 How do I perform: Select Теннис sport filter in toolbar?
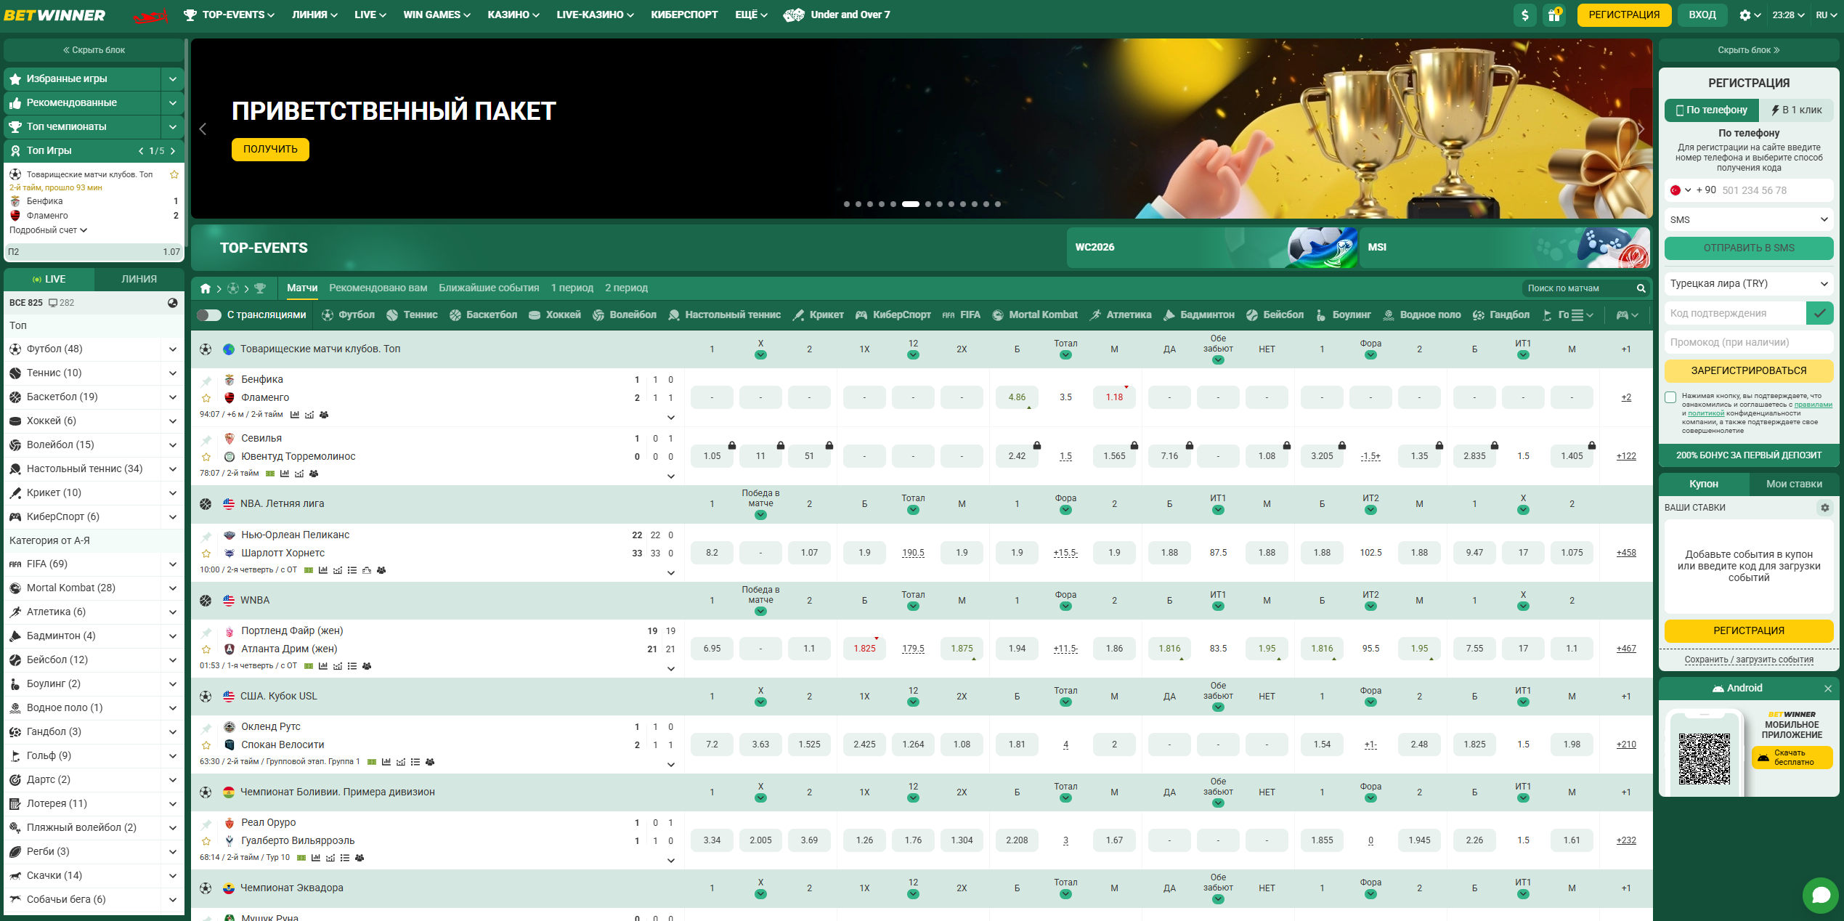click(412, 315)
